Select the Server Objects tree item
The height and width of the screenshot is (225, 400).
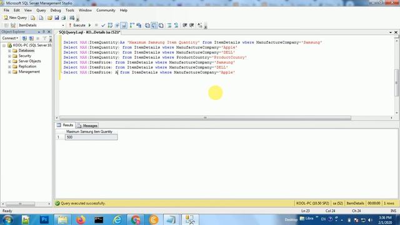click(29, 61)
